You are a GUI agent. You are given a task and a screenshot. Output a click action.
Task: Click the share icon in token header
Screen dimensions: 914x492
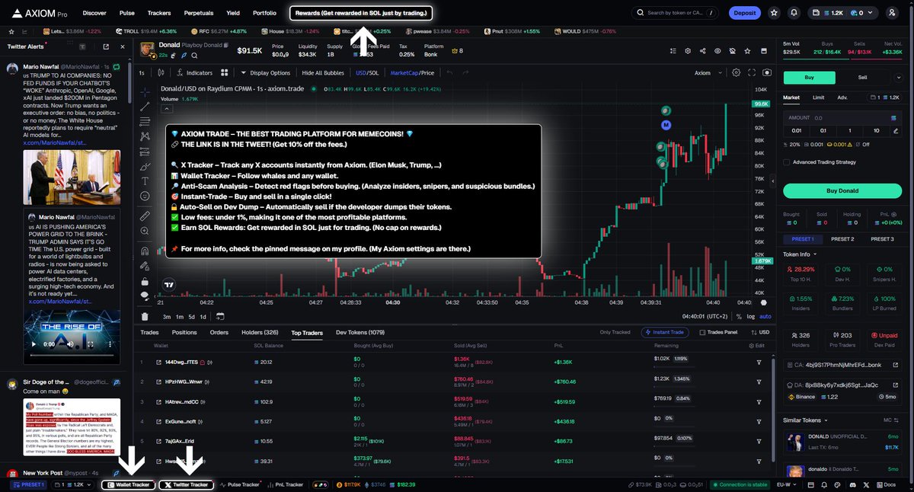click(x=702, y=51)
